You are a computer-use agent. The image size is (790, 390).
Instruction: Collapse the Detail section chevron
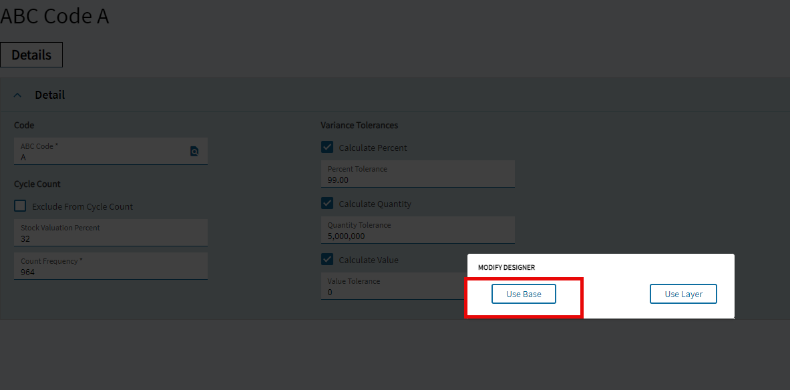(17, 95)
